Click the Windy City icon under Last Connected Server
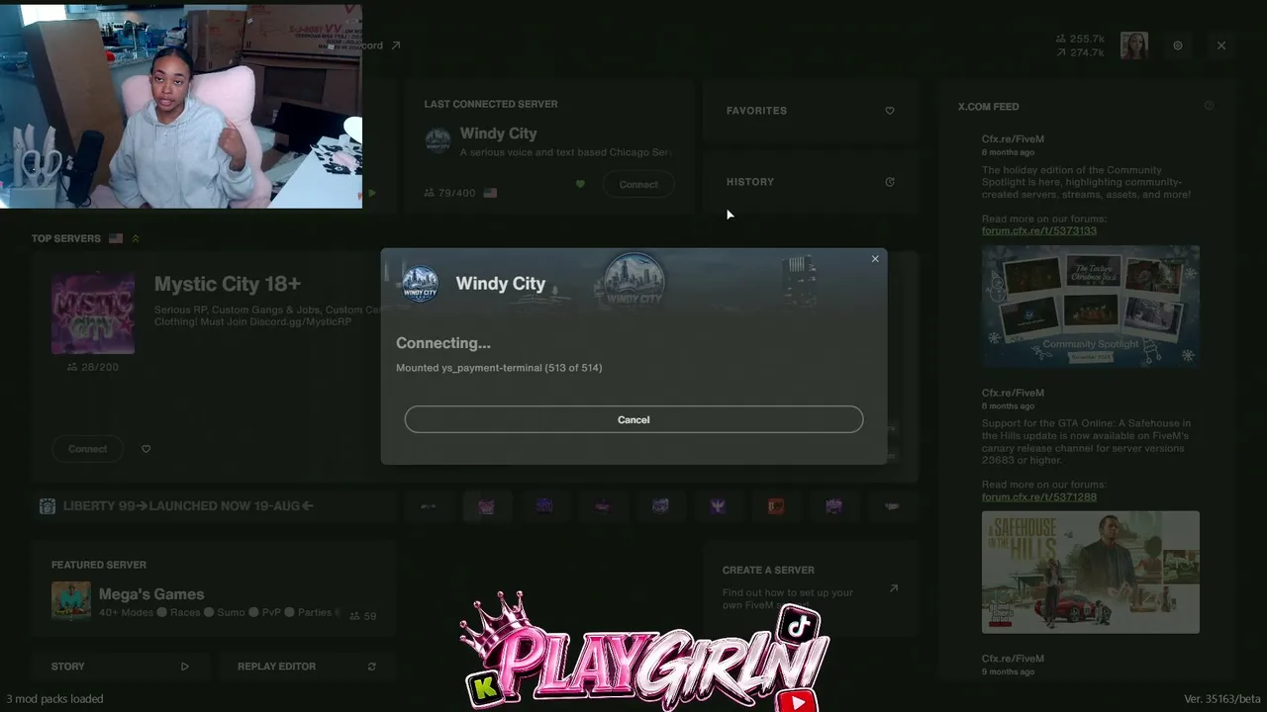The width and height of the screenshot is (1267, 712). pyautogui.click(x=438, y=140)
